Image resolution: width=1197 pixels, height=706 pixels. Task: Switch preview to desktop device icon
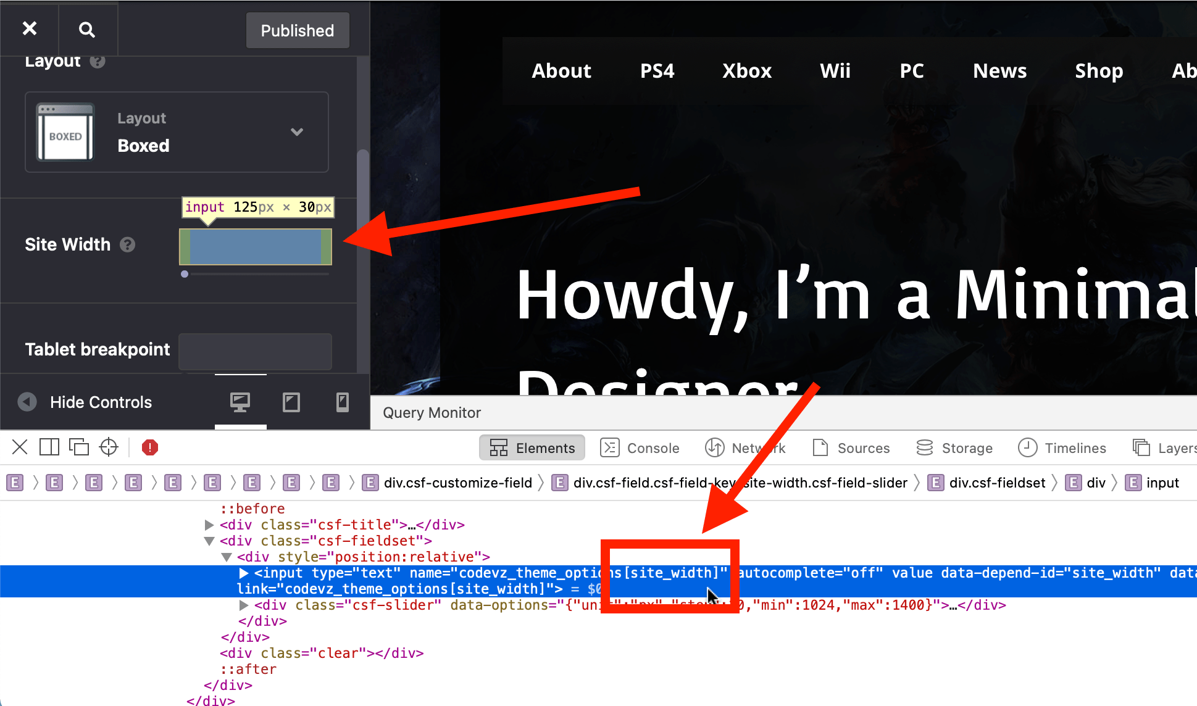point(240,402)
